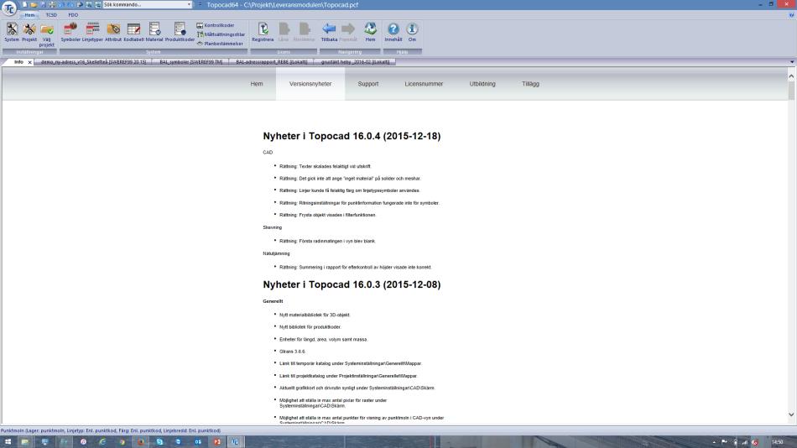Open Planbestämmelser in the System group
Viewport: 797px width, 448px height.
pyautogui.click(x=220, y=44)
